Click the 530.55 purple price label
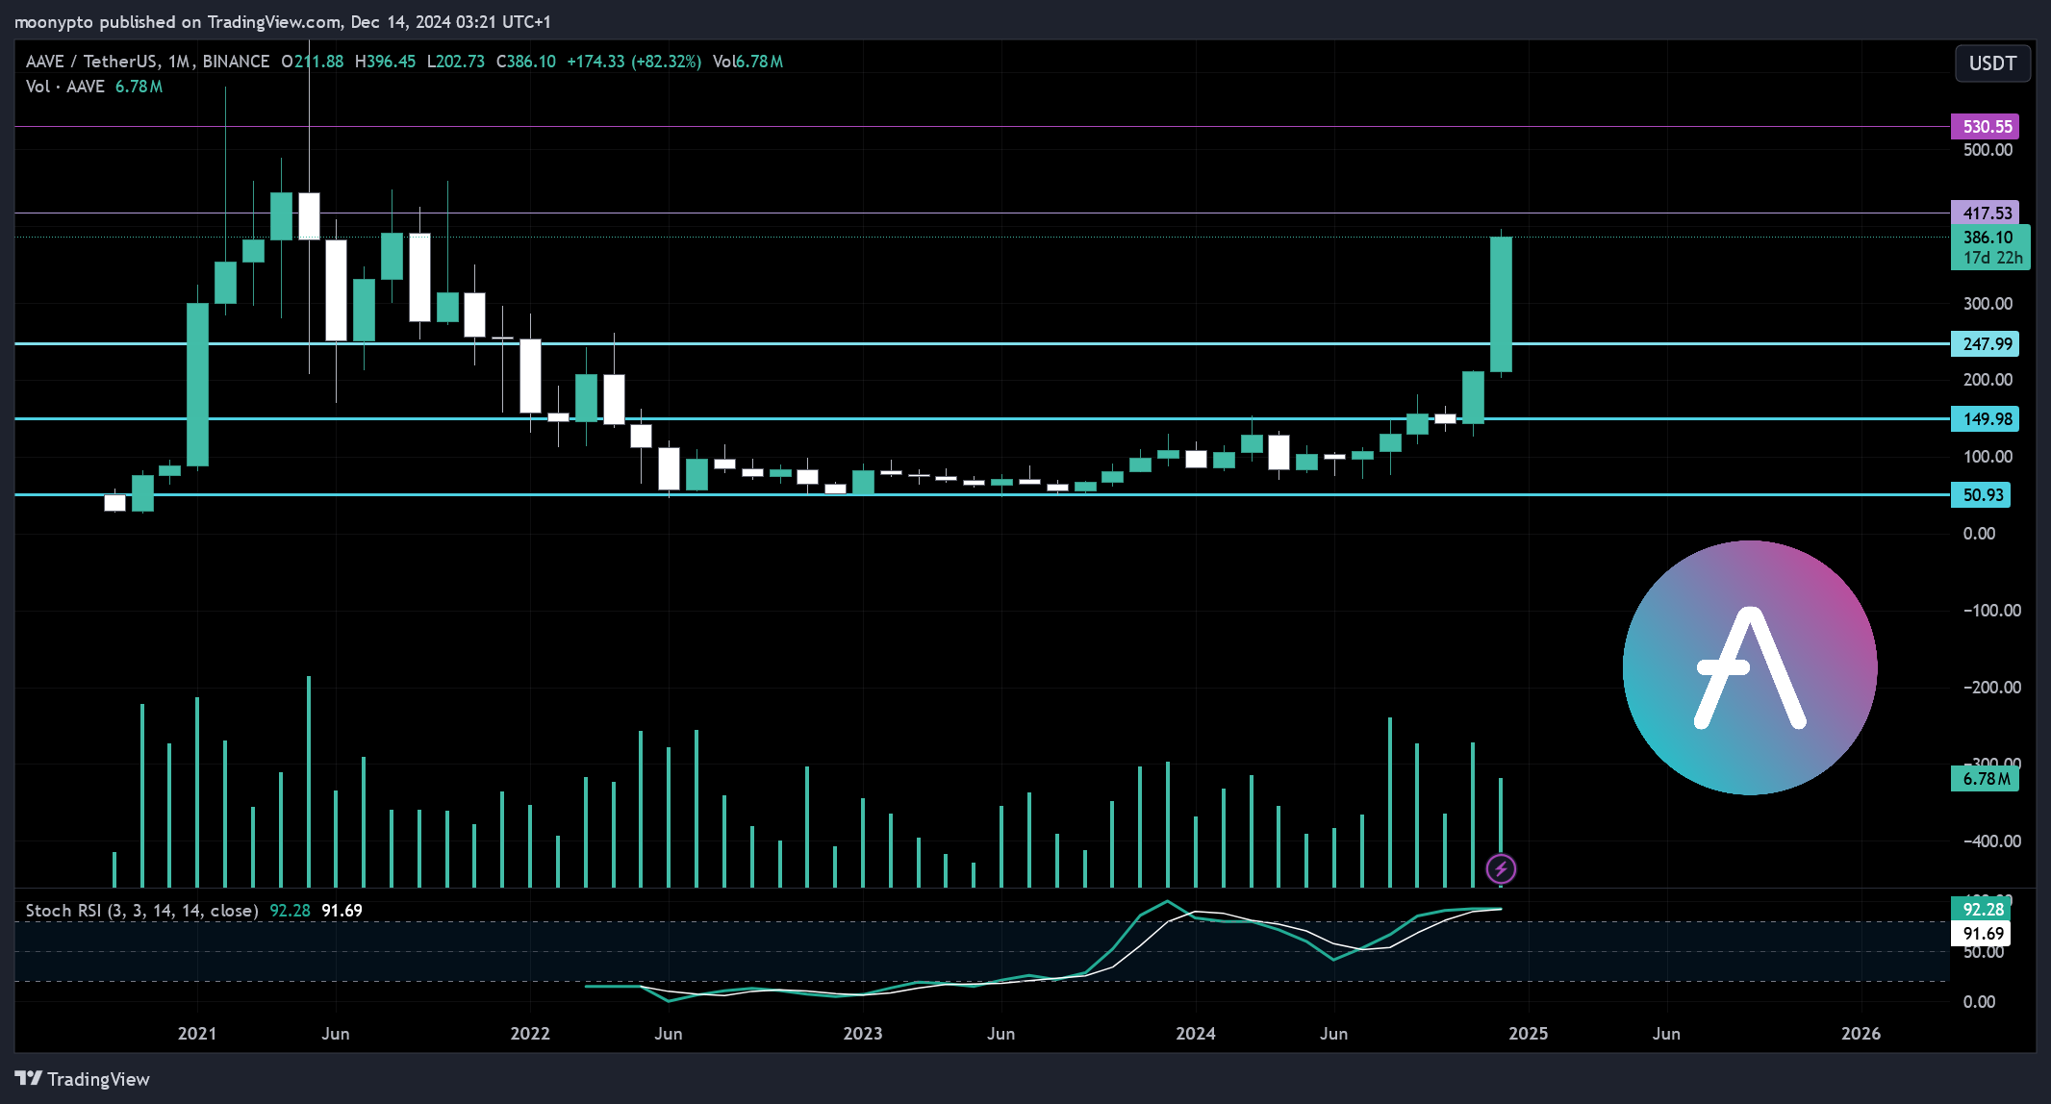Image resolution: width=2051 pixels, height=1104 pixels. point(1985,126)
